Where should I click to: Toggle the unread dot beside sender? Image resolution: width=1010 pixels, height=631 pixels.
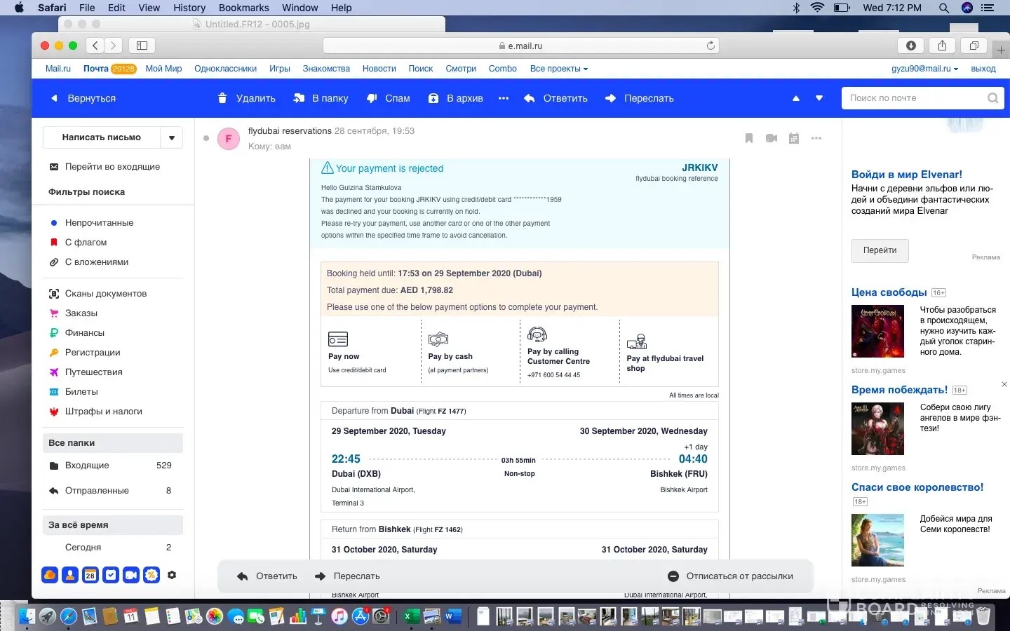[206, 138]
